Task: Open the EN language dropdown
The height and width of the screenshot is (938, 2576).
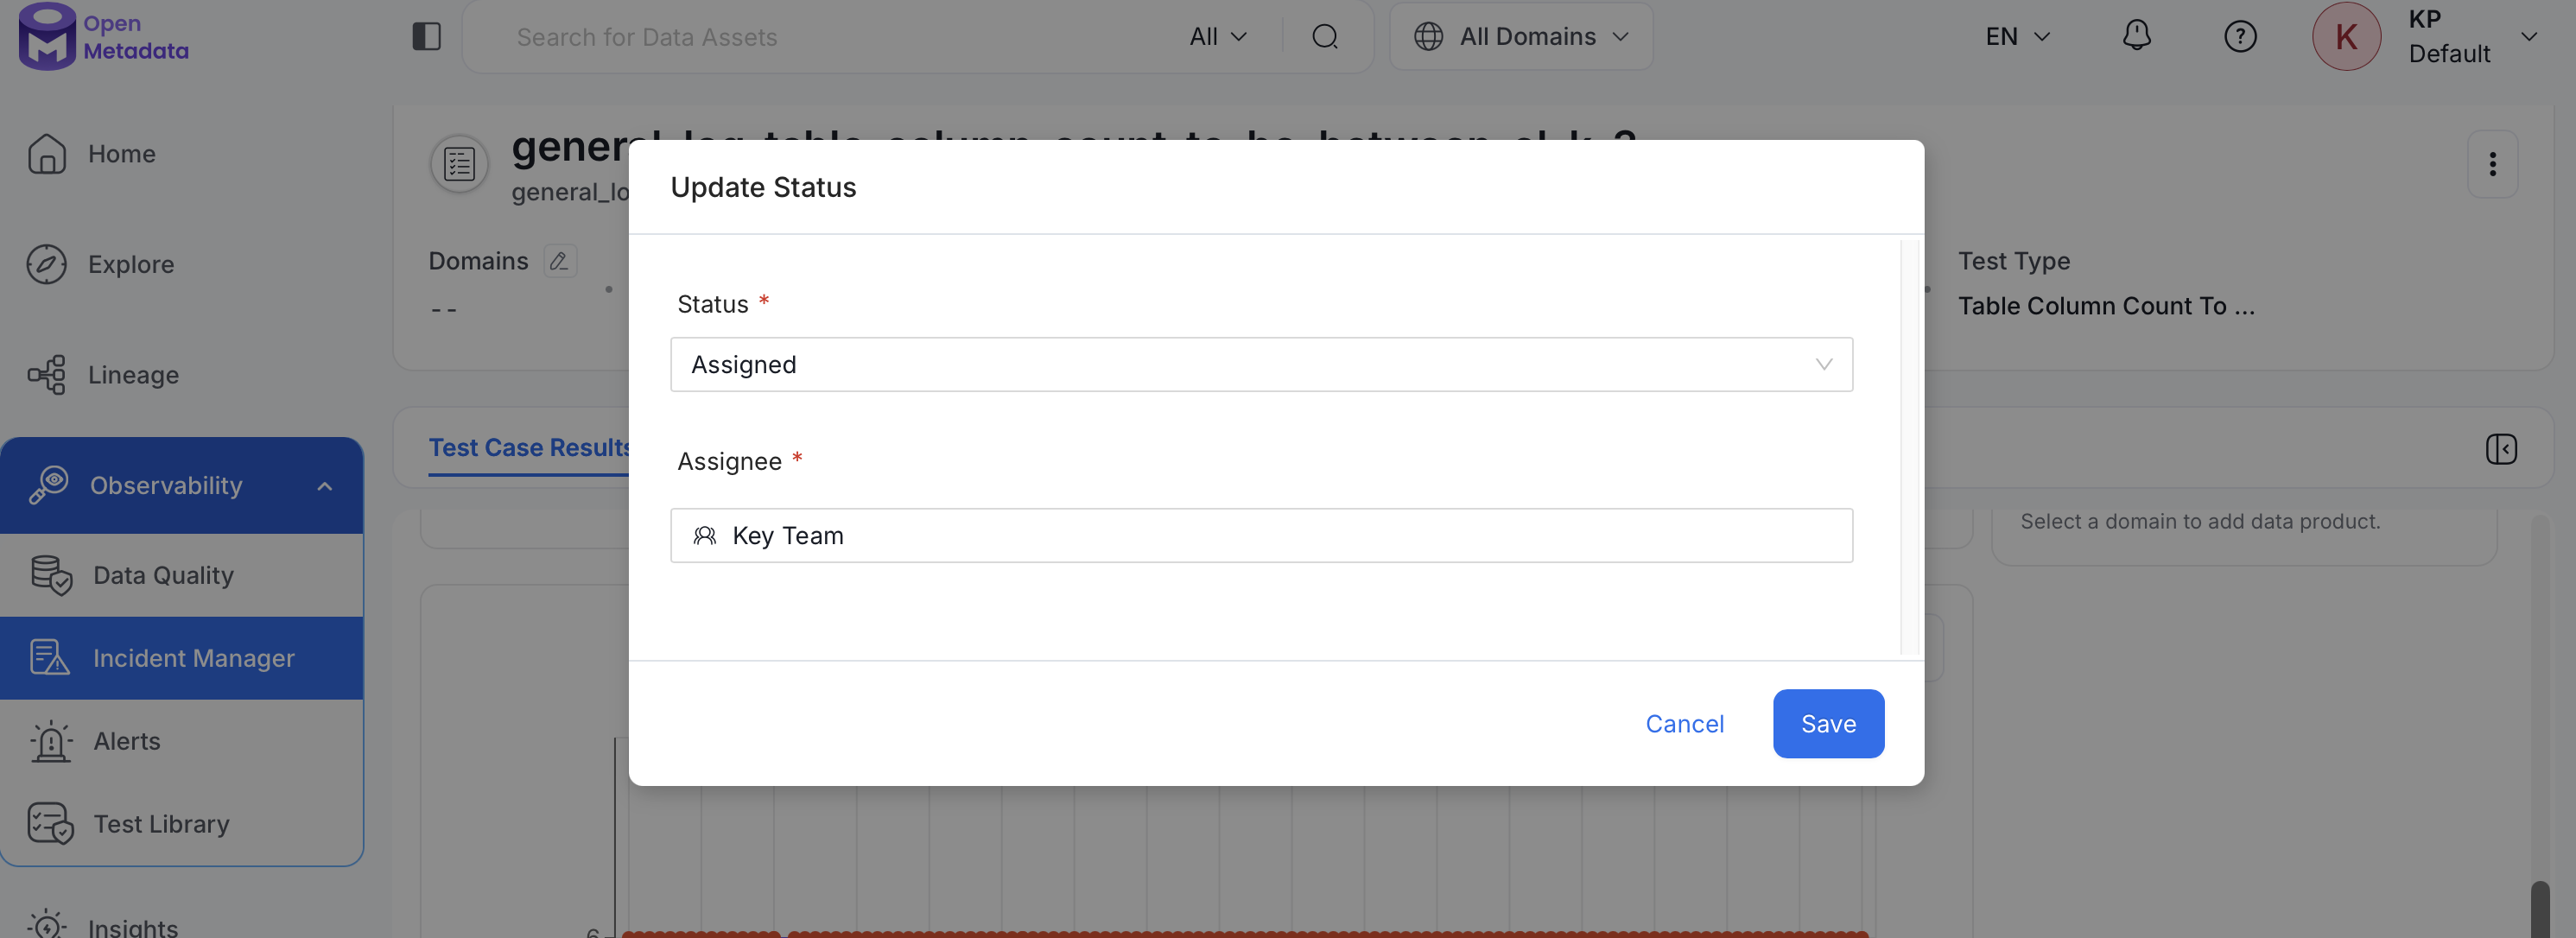Action: [2017, 37]
